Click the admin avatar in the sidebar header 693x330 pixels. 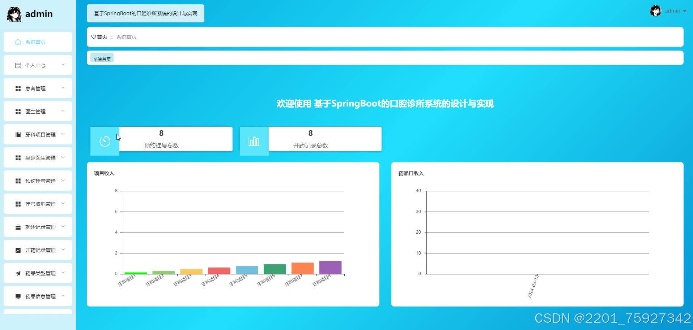click(x=14, y=14)
